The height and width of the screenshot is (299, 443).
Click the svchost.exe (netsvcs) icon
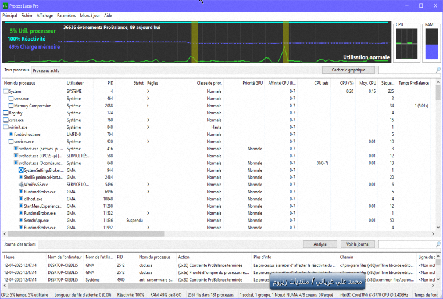click(16, 149)
